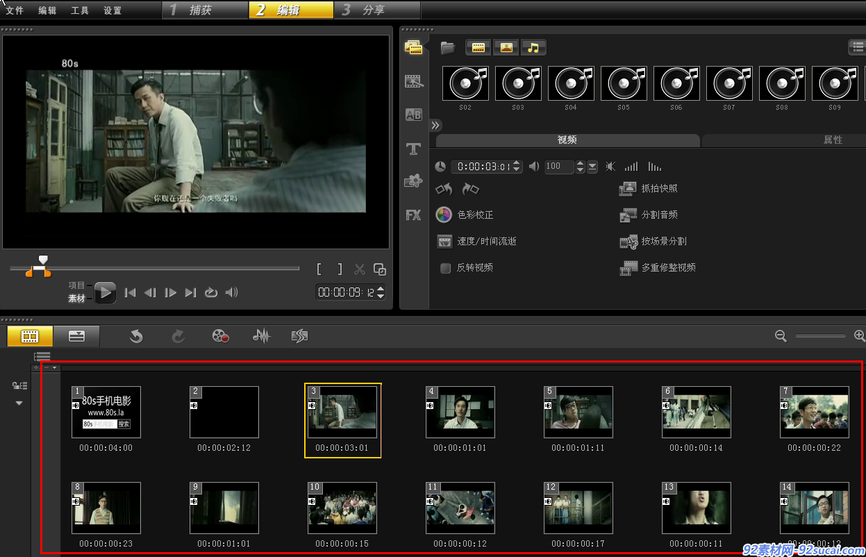Switch to step 3 分享 tab
This screenshot has width=866, height=557.
(378, 10)
